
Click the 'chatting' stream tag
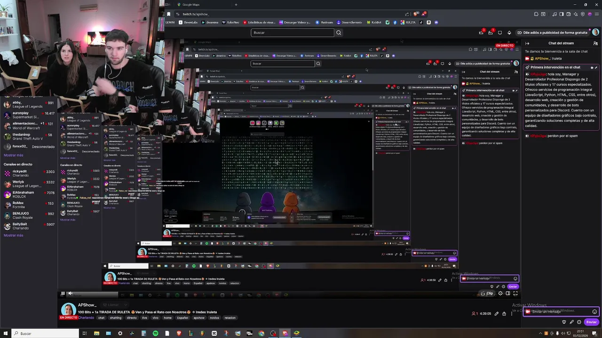[x=116, y=318]
